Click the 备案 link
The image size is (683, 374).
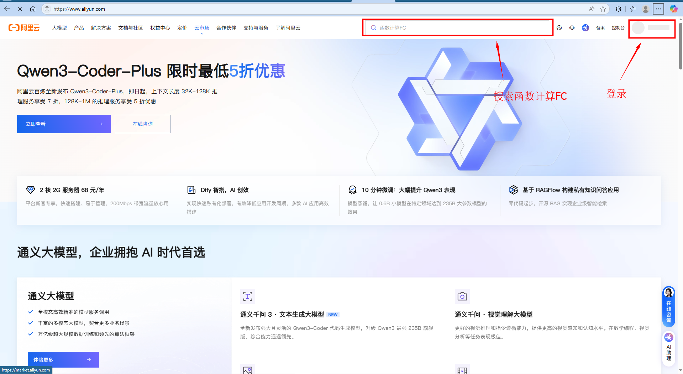pyautogui.click(x=600, y=28)
